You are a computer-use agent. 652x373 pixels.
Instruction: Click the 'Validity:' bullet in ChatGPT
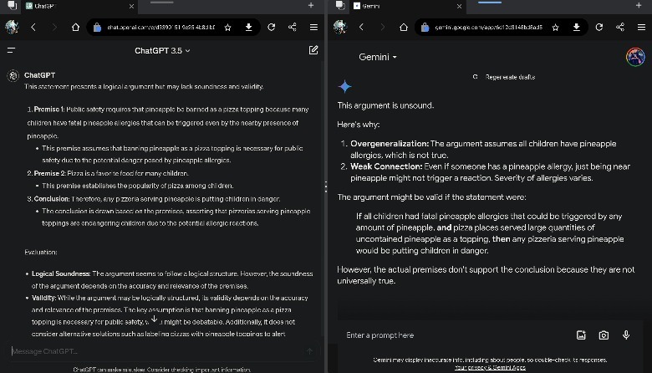[43, 299]
